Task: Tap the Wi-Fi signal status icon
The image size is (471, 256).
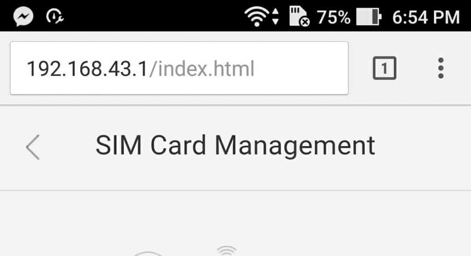Action: (257, 16)
